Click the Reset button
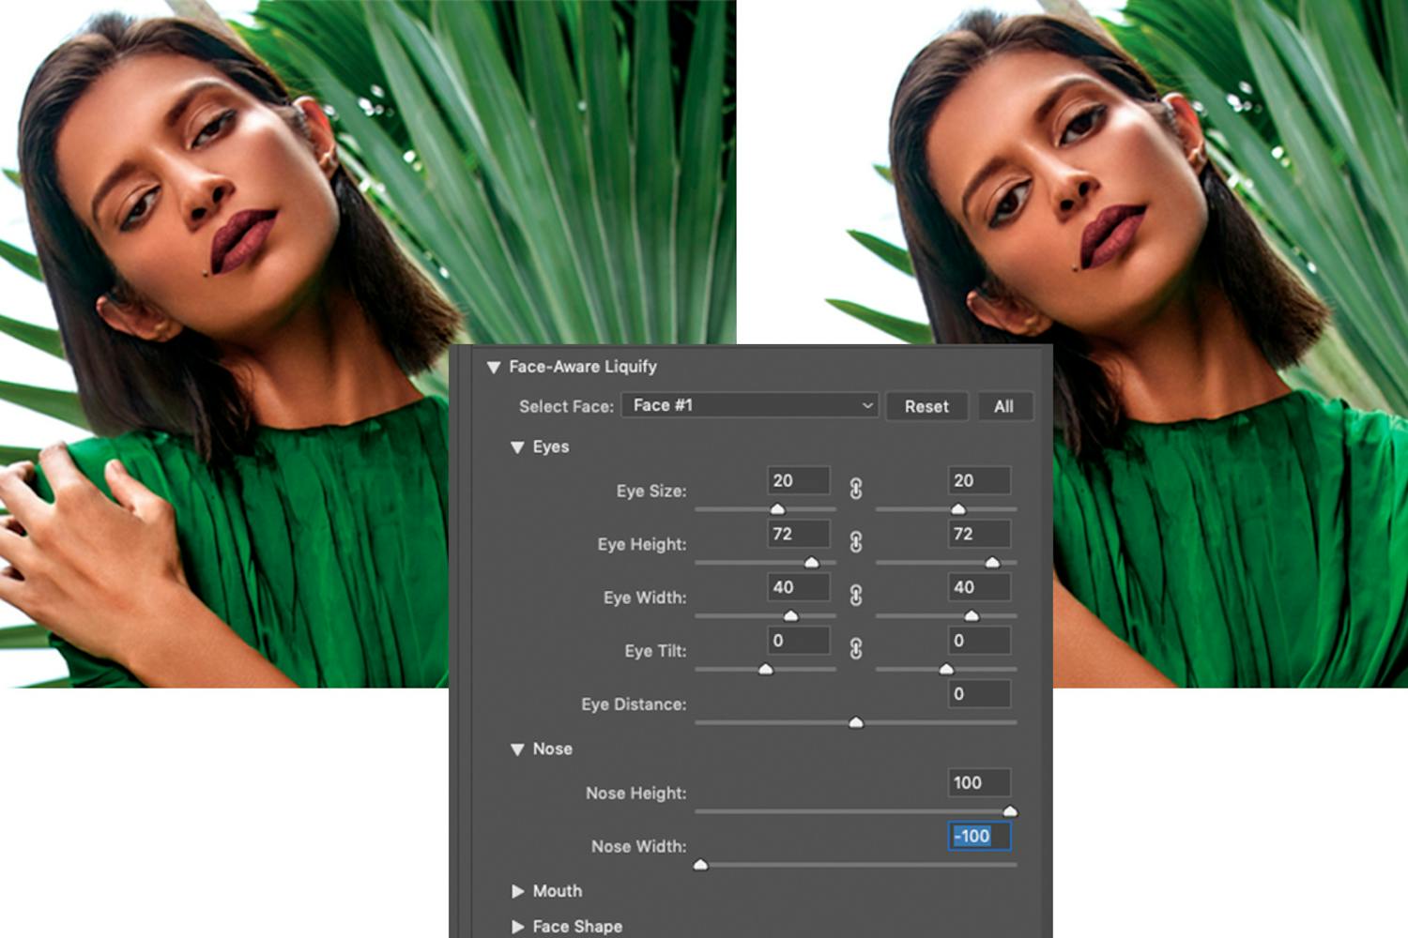The image size is (1408, 938). coord(926,406)
